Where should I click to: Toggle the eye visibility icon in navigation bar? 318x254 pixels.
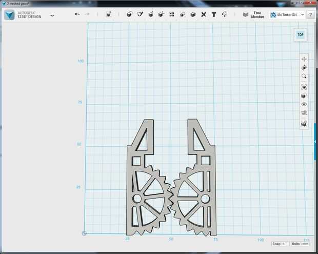pyautogui.click(x=304, y=104)
